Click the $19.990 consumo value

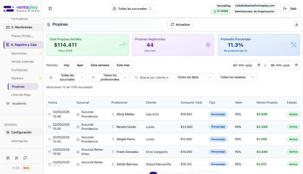186,114
